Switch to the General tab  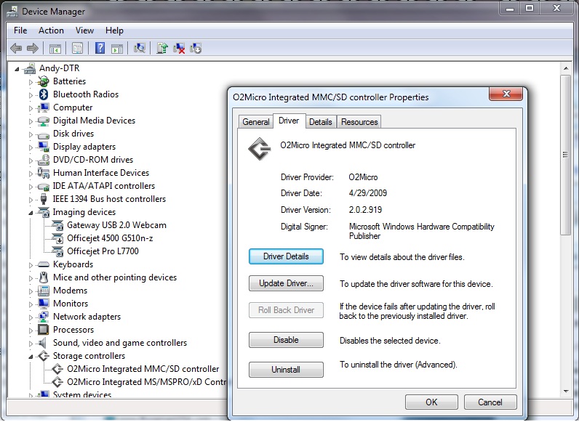255,122
